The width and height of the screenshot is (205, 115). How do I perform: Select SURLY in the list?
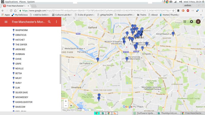tap(18, 83)
